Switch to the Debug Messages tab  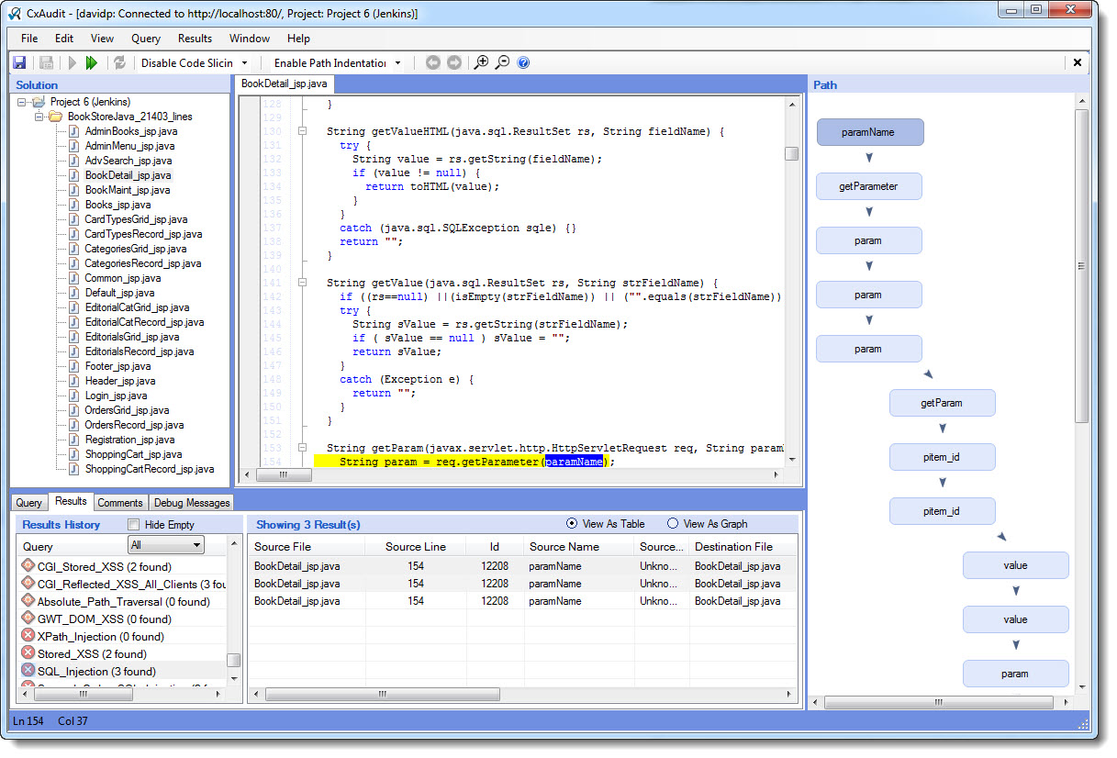(192, 503)
